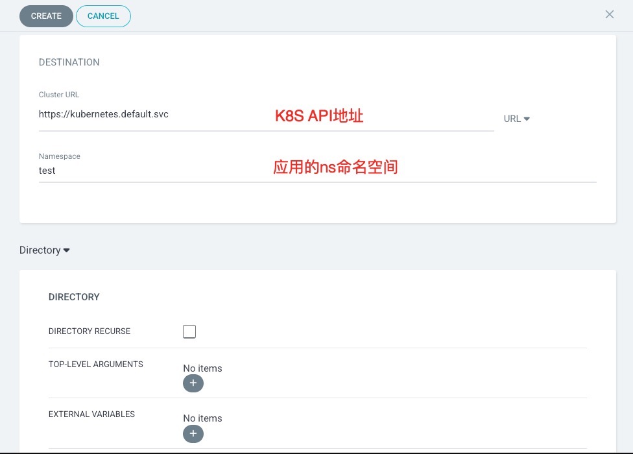Select the Namespace field label
Image resolution: width=633 pixels, height=454 pixels.
60,156
